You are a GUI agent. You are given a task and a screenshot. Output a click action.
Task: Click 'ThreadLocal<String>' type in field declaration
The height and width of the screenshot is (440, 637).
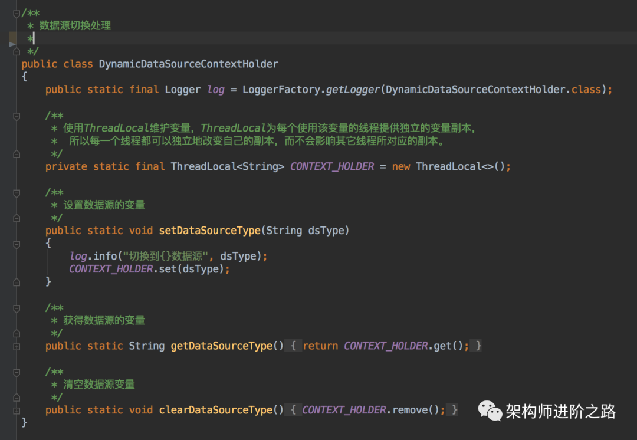click(228, 166)
